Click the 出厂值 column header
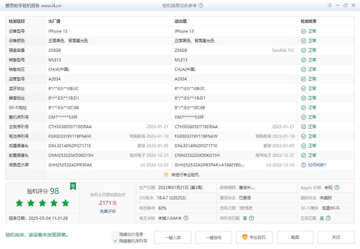The height and width of the screenshot is (249, 360). coord(54,21)
